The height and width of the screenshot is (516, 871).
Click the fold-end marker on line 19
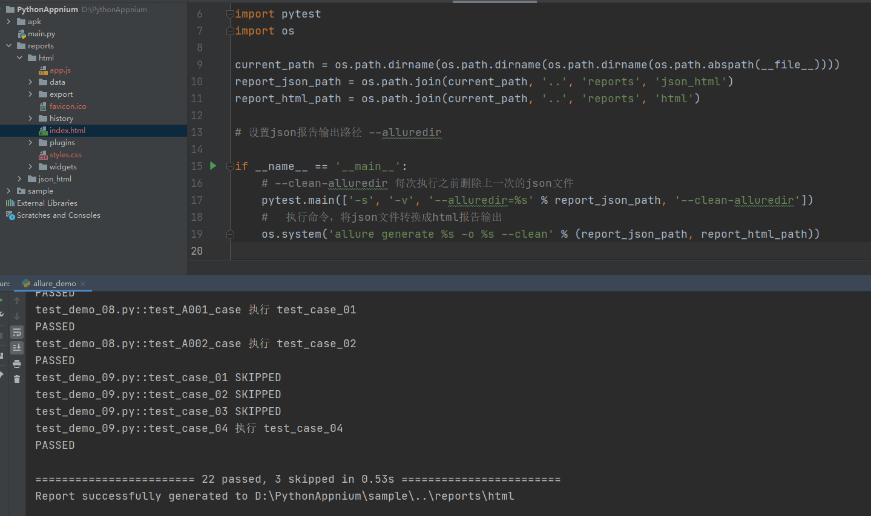pos(230,234)
